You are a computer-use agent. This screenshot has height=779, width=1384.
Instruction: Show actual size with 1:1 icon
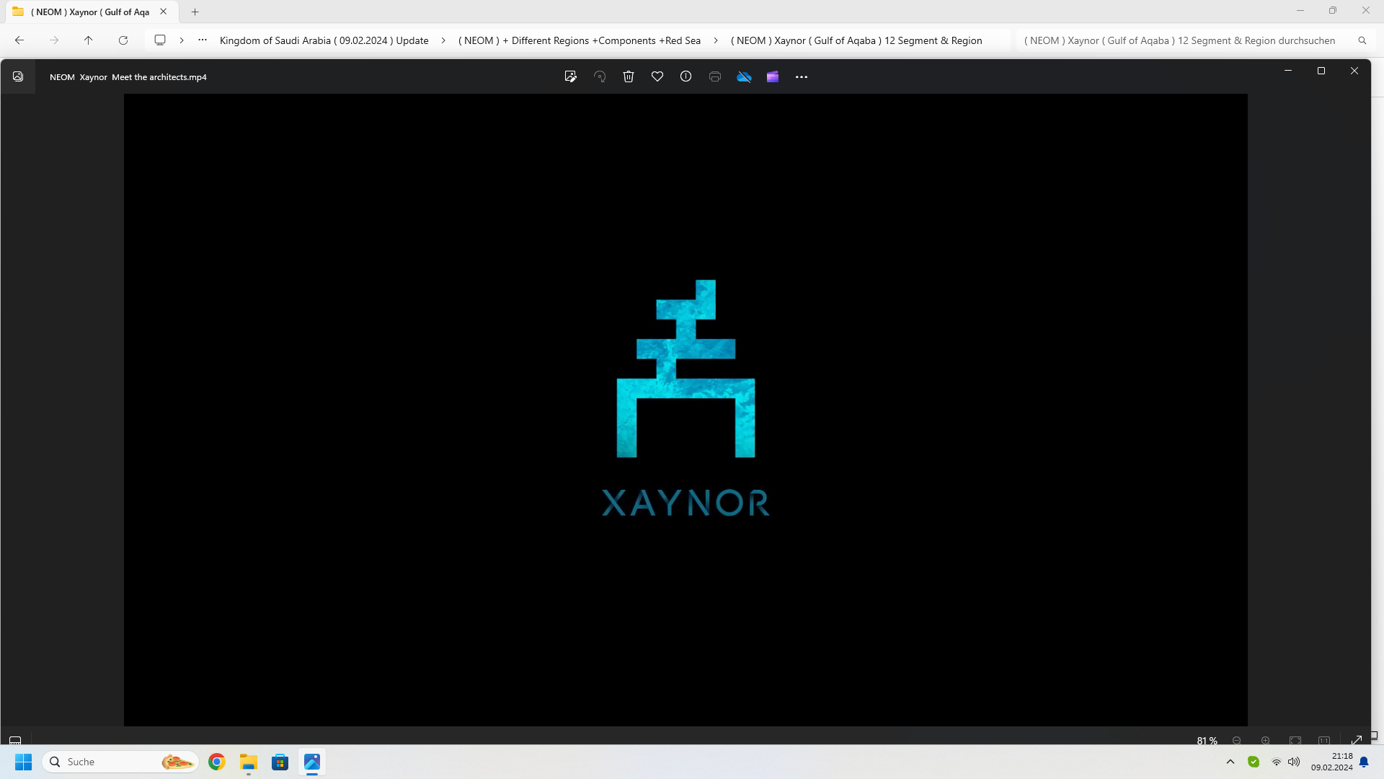click(x=1324, y=741)
